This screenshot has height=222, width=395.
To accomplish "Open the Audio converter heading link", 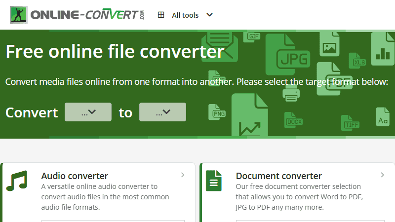I will coord(75,176).
